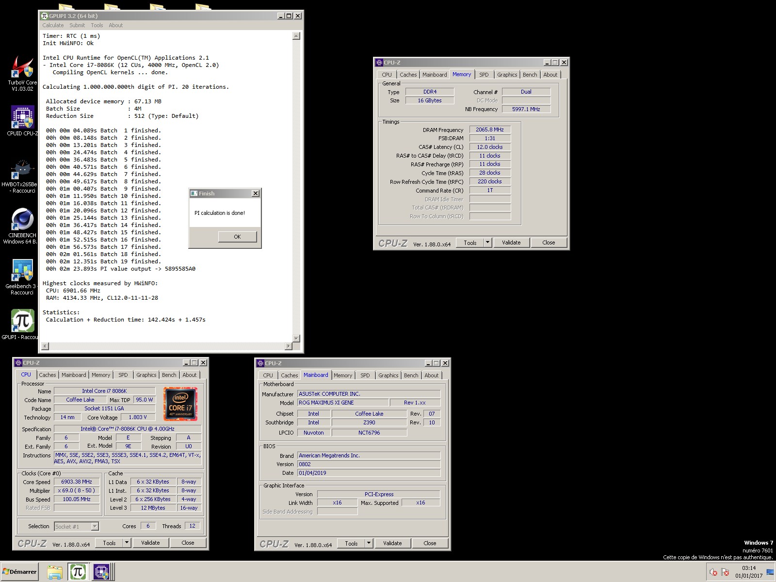776x582 pixels.
Task: Open Memory tab in CPU-tab CPU-Z window
Action: coord(101,375)
